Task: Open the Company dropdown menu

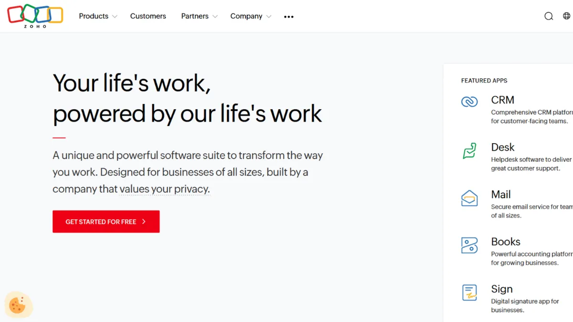Action: point(247,16)
